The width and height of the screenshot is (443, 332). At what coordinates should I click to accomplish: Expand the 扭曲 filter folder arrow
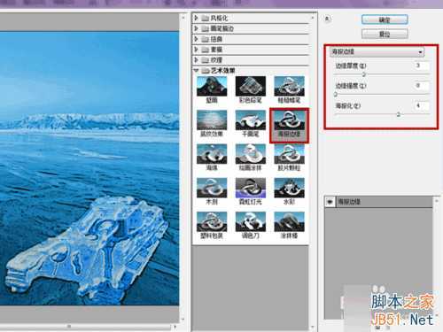point(196,39)
